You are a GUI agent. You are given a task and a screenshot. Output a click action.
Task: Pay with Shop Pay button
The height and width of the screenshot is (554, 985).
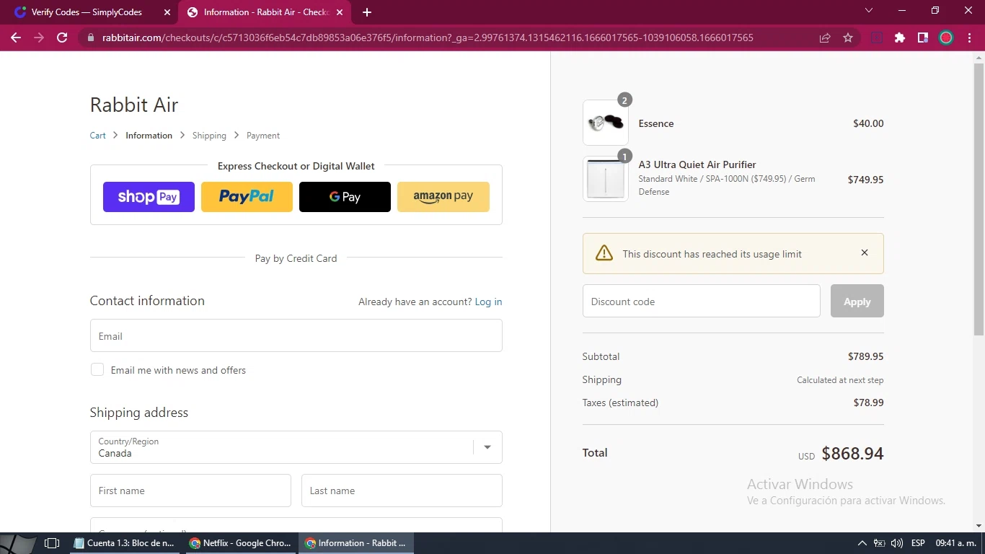point(149,197)
